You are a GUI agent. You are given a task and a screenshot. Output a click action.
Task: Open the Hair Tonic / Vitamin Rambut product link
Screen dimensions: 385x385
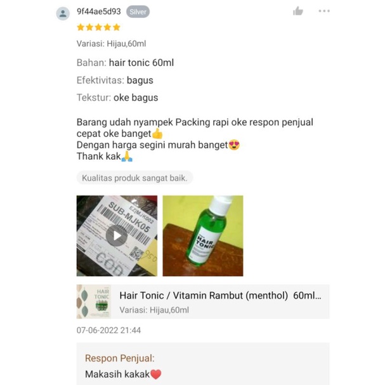point(220,296)
